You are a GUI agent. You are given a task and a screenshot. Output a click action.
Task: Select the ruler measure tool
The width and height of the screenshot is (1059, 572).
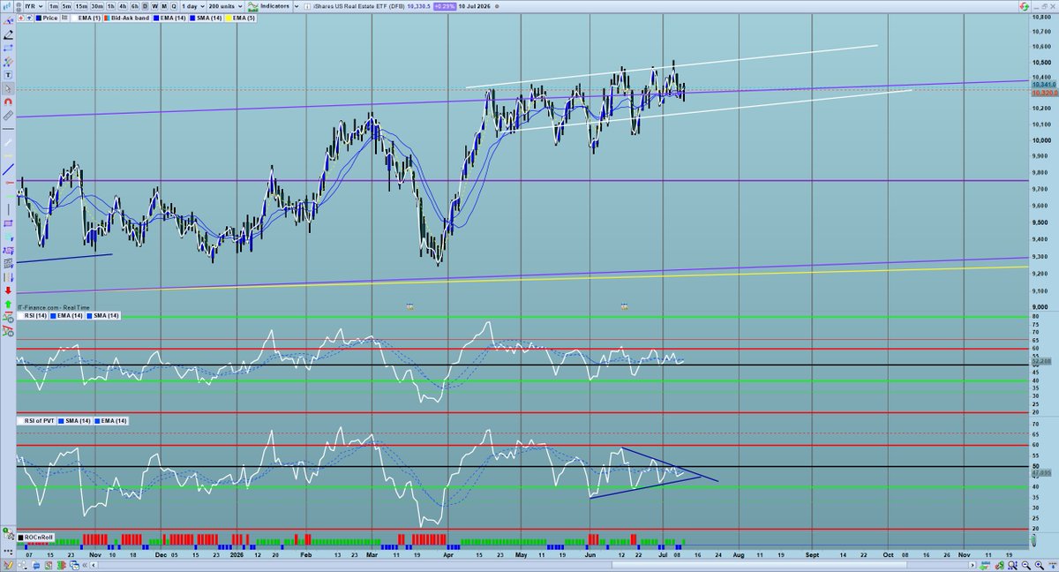point(8,115)
